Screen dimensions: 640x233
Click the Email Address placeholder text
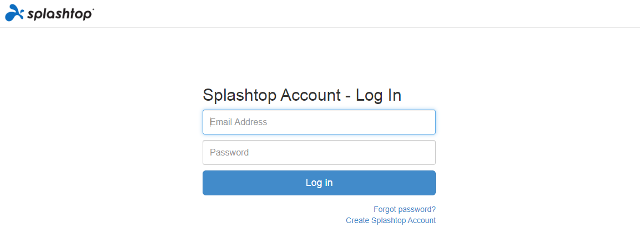(x=239, y=122)
